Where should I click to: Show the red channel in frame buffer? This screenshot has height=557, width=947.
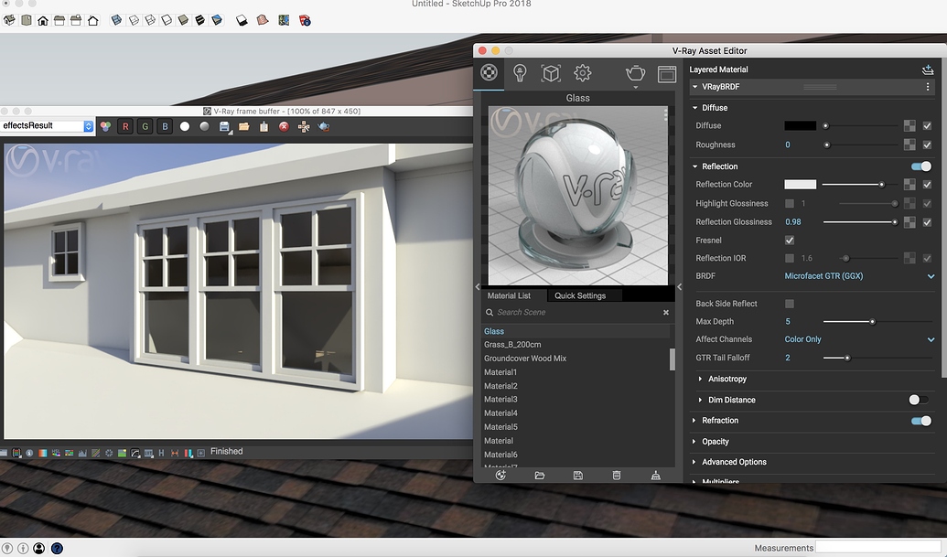pyautogui.click(x=125, y=126)
